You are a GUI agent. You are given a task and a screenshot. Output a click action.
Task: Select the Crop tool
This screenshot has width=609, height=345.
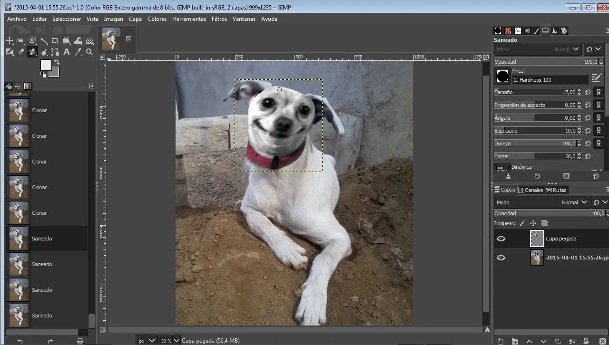[55, 41]
